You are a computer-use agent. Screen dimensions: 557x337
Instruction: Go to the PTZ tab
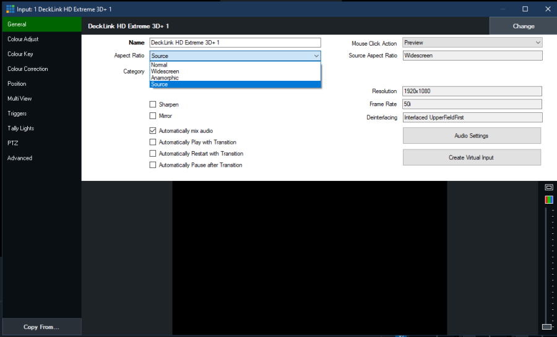click(x=12, y=143)
